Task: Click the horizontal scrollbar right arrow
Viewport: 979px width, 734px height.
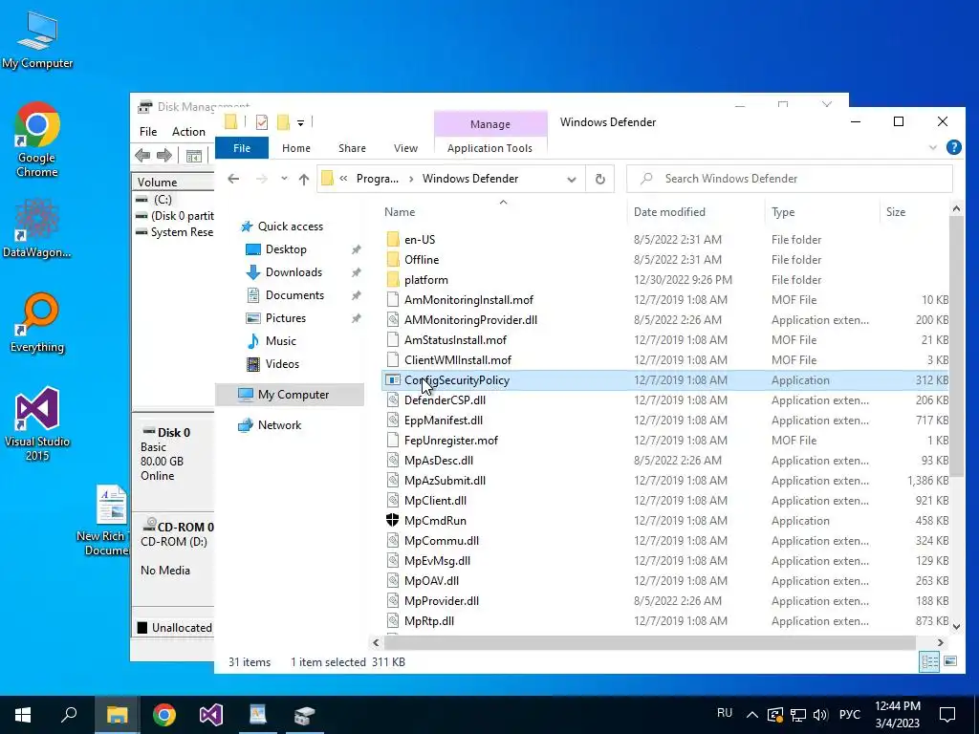Action: tap(941, 642)
